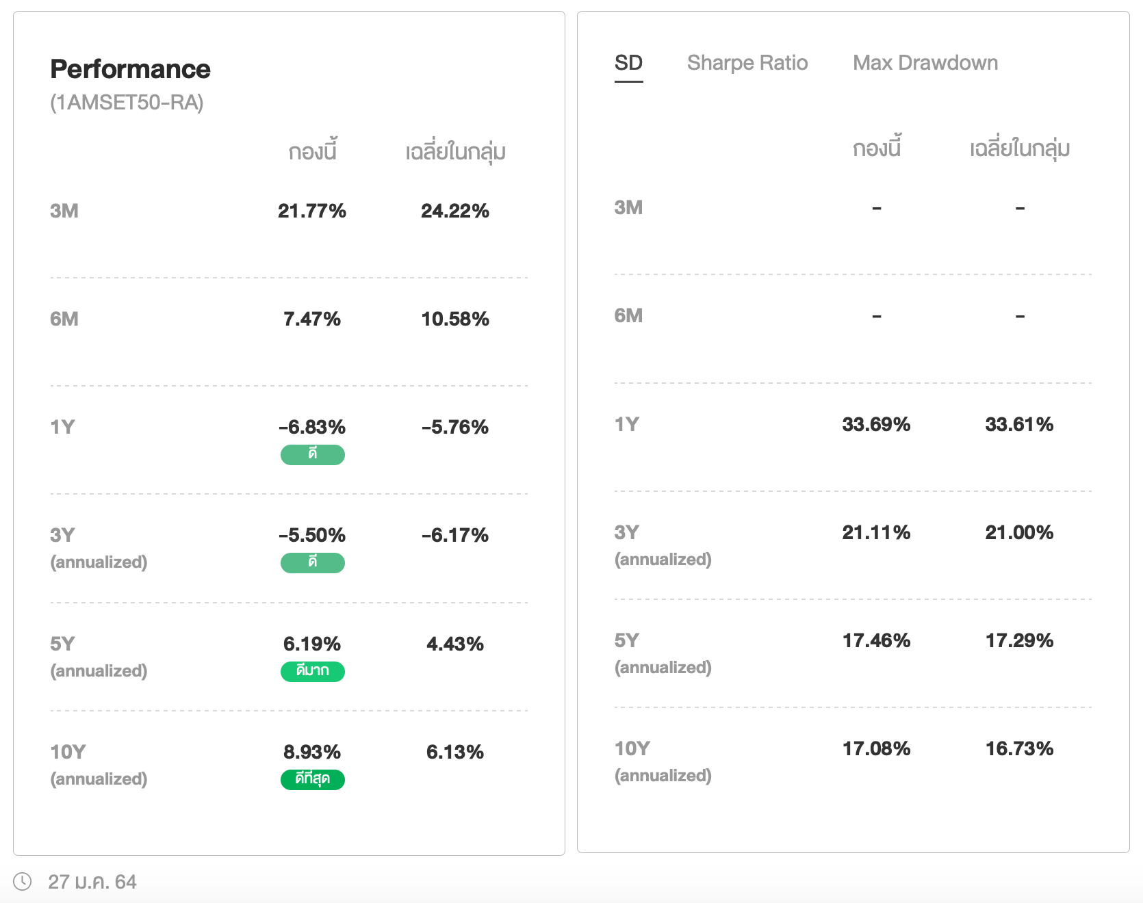Click the Performance heading
The height and width of the screenshot is (903, 1143).
tap(130, 69)
